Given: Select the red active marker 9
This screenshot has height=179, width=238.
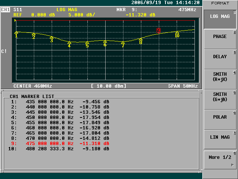Looking at the screenshot, I should (x=159, y=30).
